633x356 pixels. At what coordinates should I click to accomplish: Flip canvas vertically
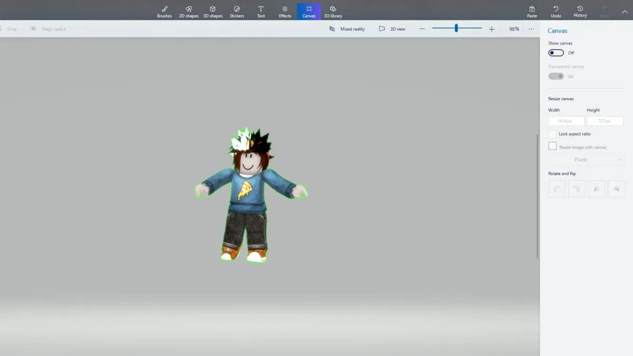pos(616,189)
